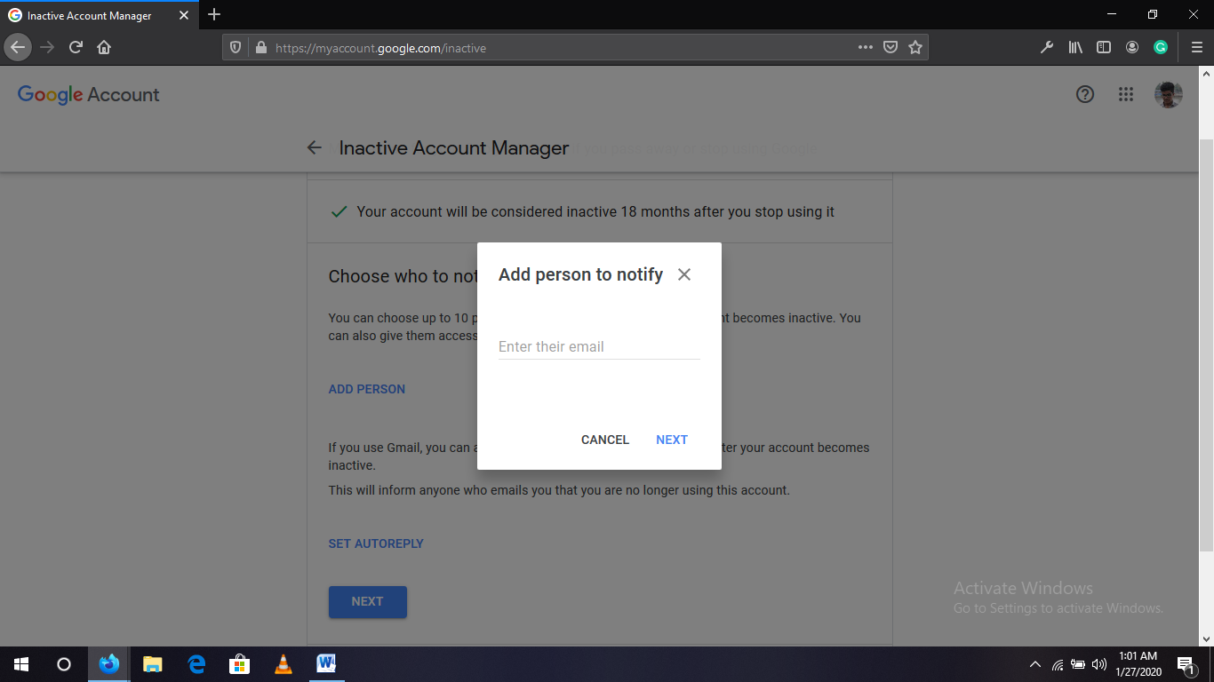Launch VLC media player from taskbar
This screenshot has height=682, width=1214.
point(284,664)
